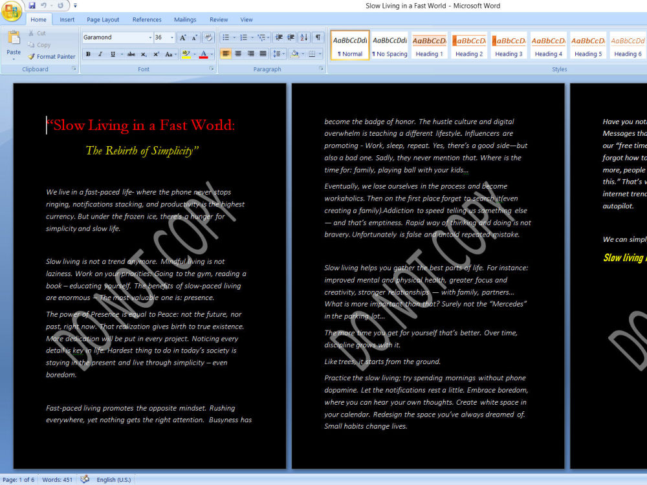Apply red font color button

[x=203, y=54]
